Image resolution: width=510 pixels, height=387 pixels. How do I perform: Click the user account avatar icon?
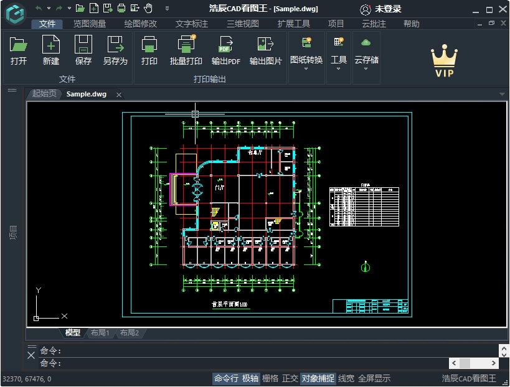(x=366, y=10)
